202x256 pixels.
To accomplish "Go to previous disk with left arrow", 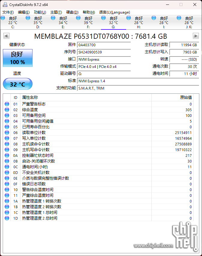I will (x=6, y=36).
